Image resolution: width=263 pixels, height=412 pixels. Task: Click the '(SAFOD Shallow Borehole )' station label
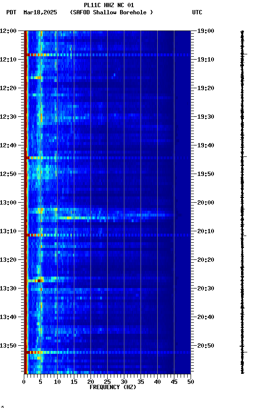[x=111, y=12]
